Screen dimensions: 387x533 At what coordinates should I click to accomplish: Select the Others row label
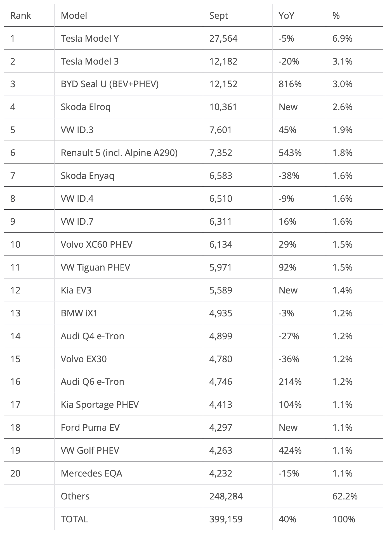75,496
